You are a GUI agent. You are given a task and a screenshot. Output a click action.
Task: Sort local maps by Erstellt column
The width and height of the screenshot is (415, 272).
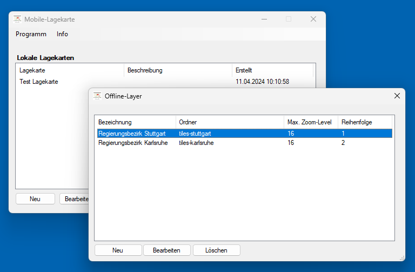(272, 70)
